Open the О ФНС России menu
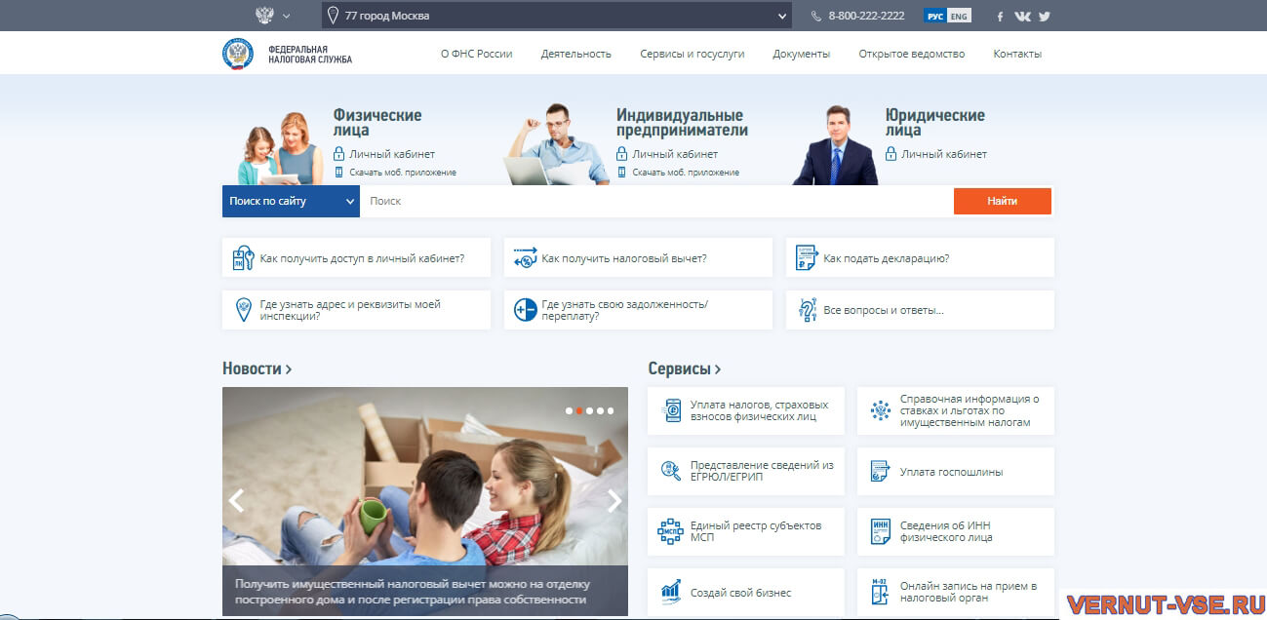This screenshot has height=620, width=1267. coord(476,54)
